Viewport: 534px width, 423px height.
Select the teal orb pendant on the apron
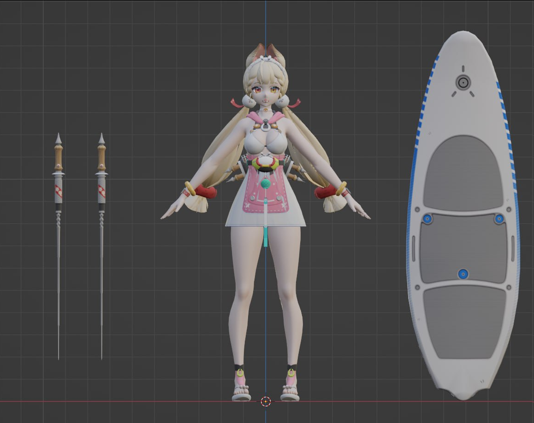(x=266, y=184)
